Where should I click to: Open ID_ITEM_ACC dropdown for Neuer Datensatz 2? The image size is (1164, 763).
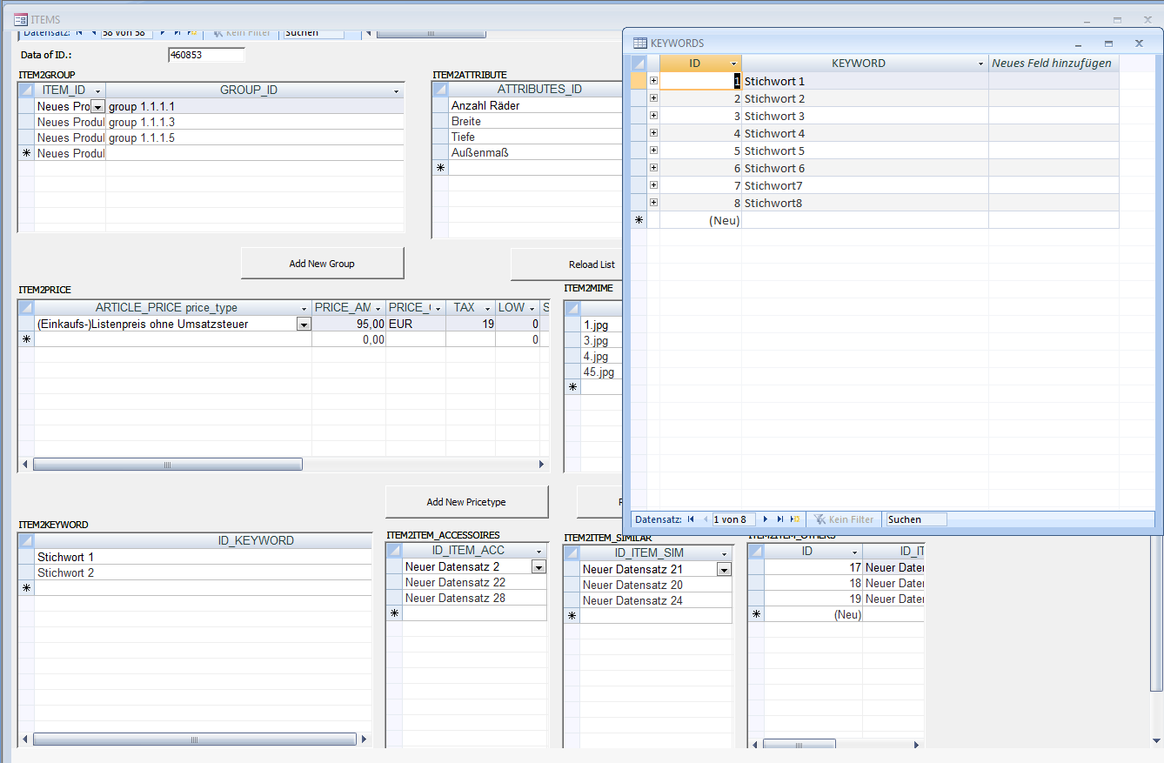[539, 567]
